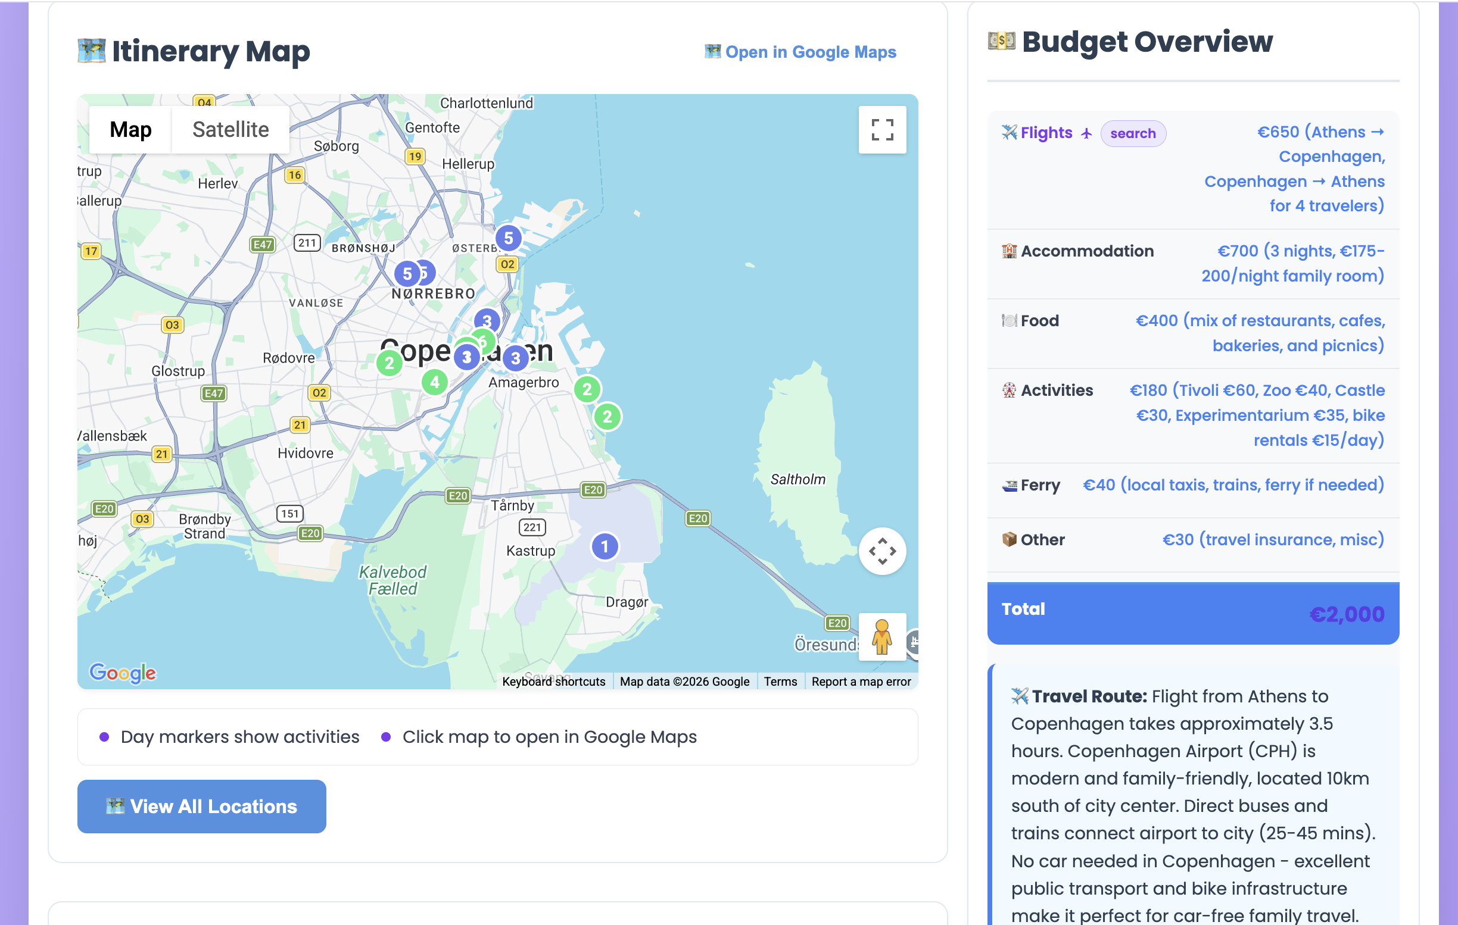
Task: Click the €30 other cost text
Action: pos(1273,540)
